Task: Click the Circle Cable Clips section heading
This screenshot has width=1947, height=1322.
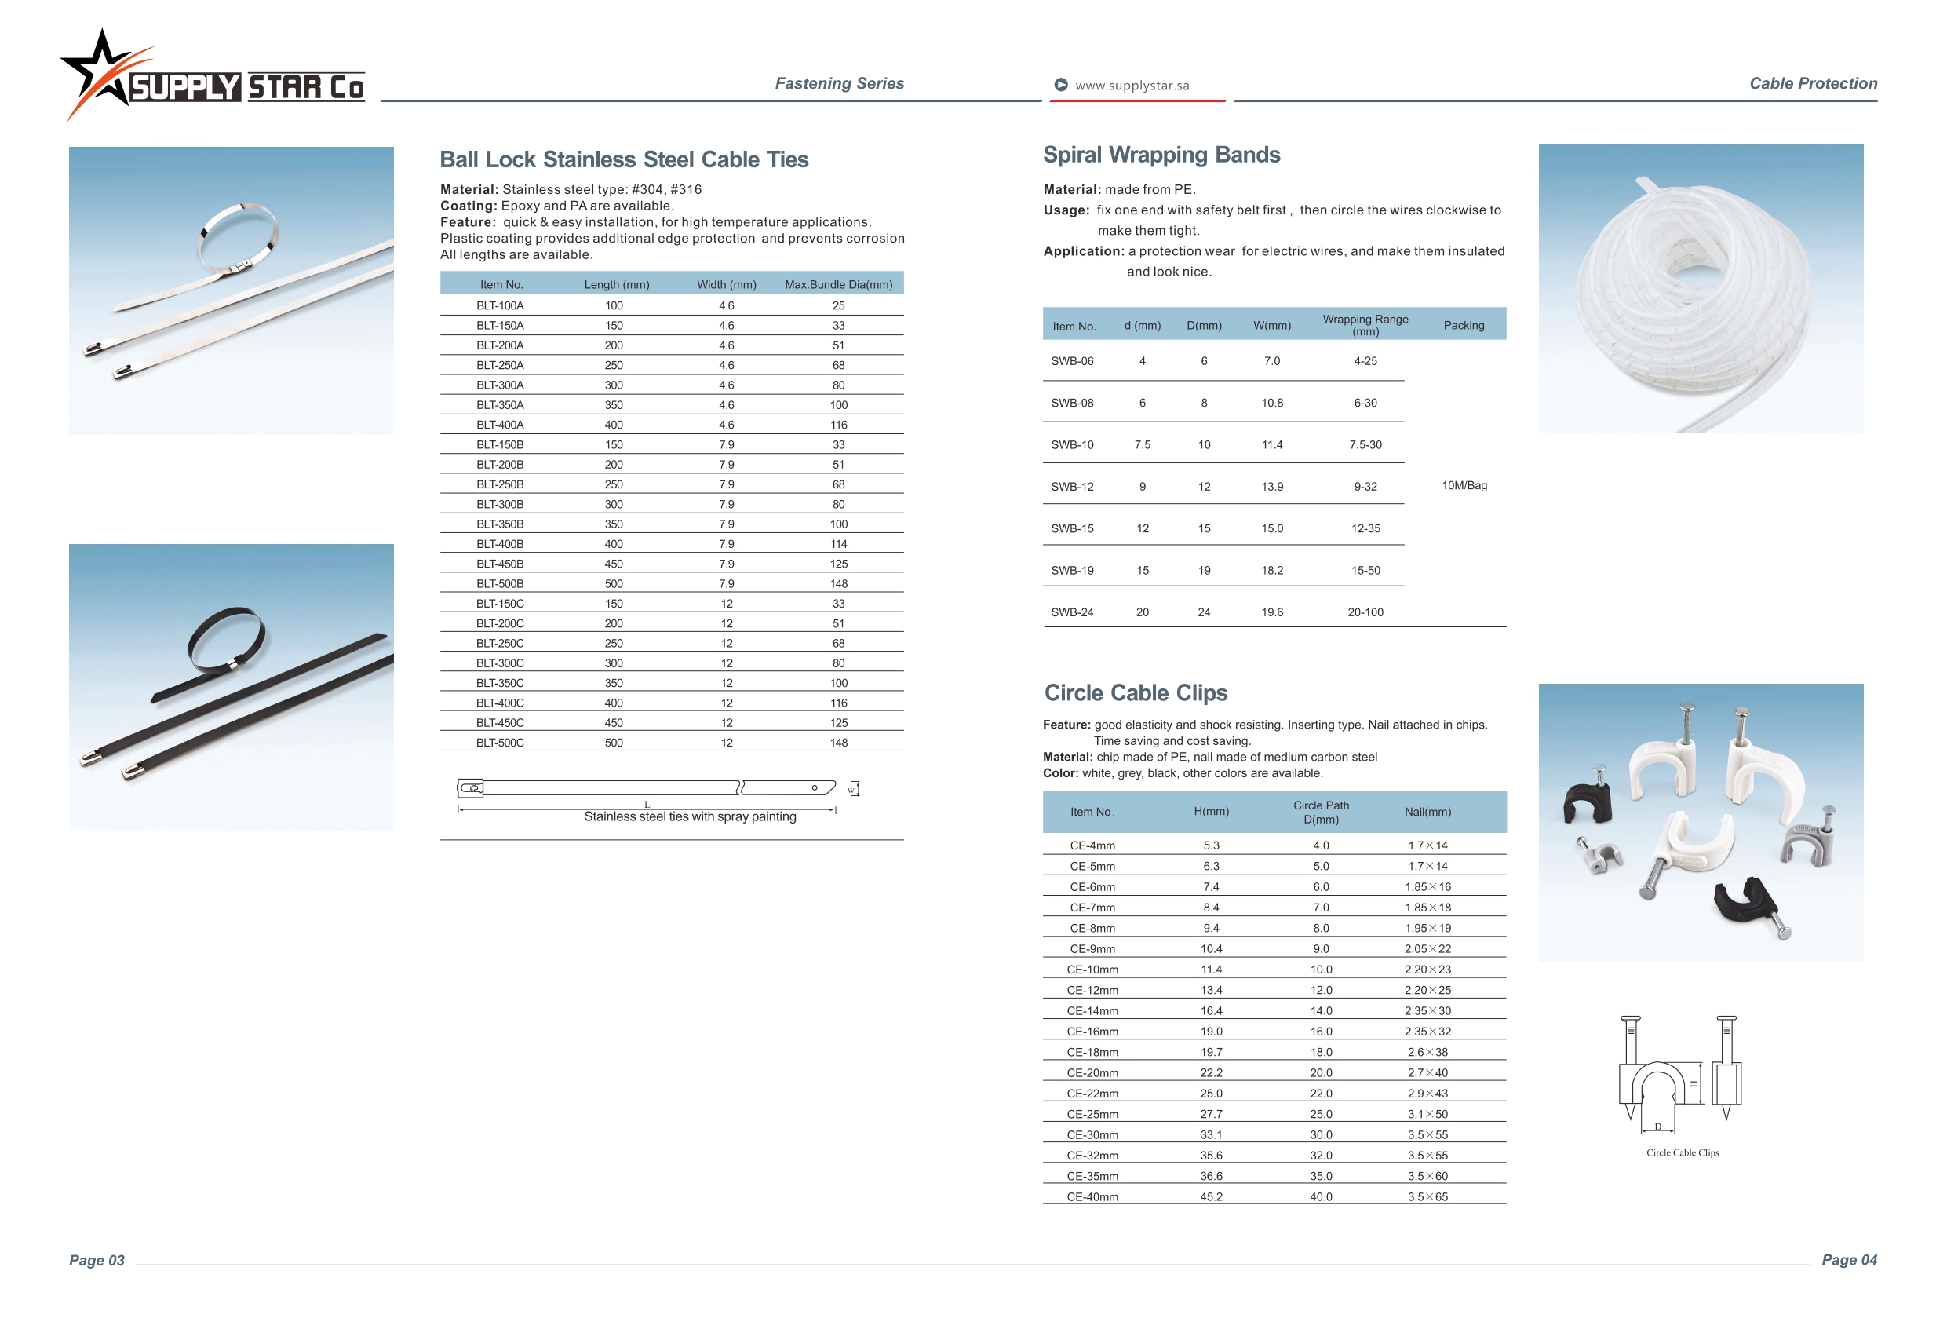Action: [x=1136, y=692]
